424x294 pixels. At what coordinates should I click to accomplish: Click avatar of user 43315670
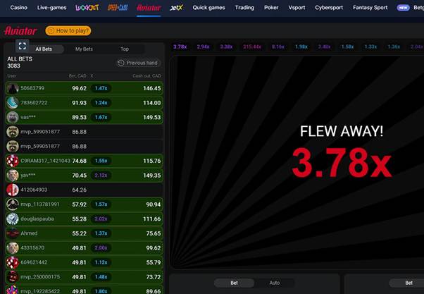click(x=13, y=248)
